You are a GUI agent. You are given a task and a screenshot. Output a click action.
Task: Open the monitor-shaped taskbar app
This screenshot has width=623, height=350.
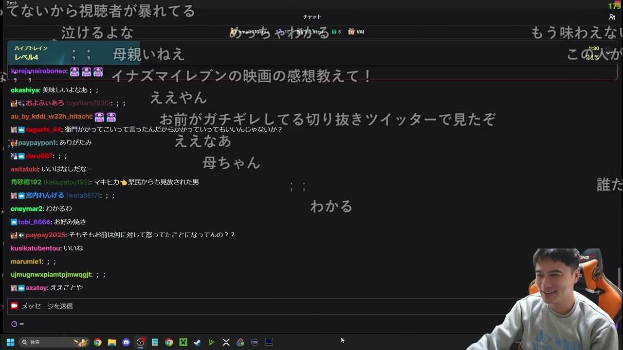tap(269, 342)
